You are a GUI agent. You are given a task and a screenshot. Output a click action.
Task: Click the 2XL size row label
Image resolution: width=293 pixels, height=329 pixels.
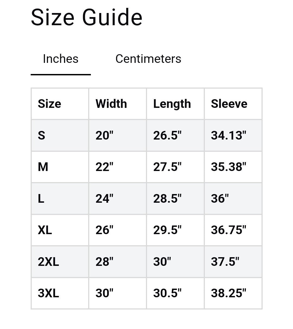pos(48,262)
